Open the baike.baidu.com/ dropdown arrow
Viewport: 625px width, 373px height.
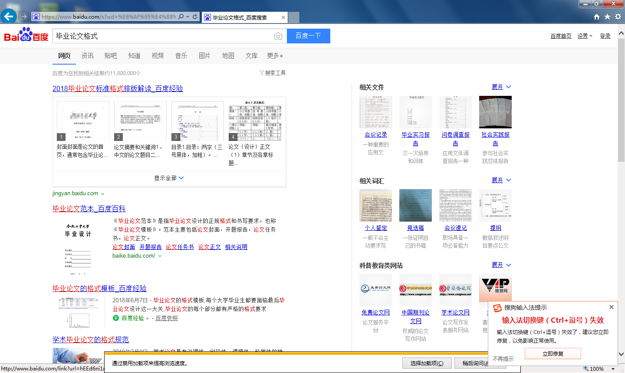tap(160, 256)
